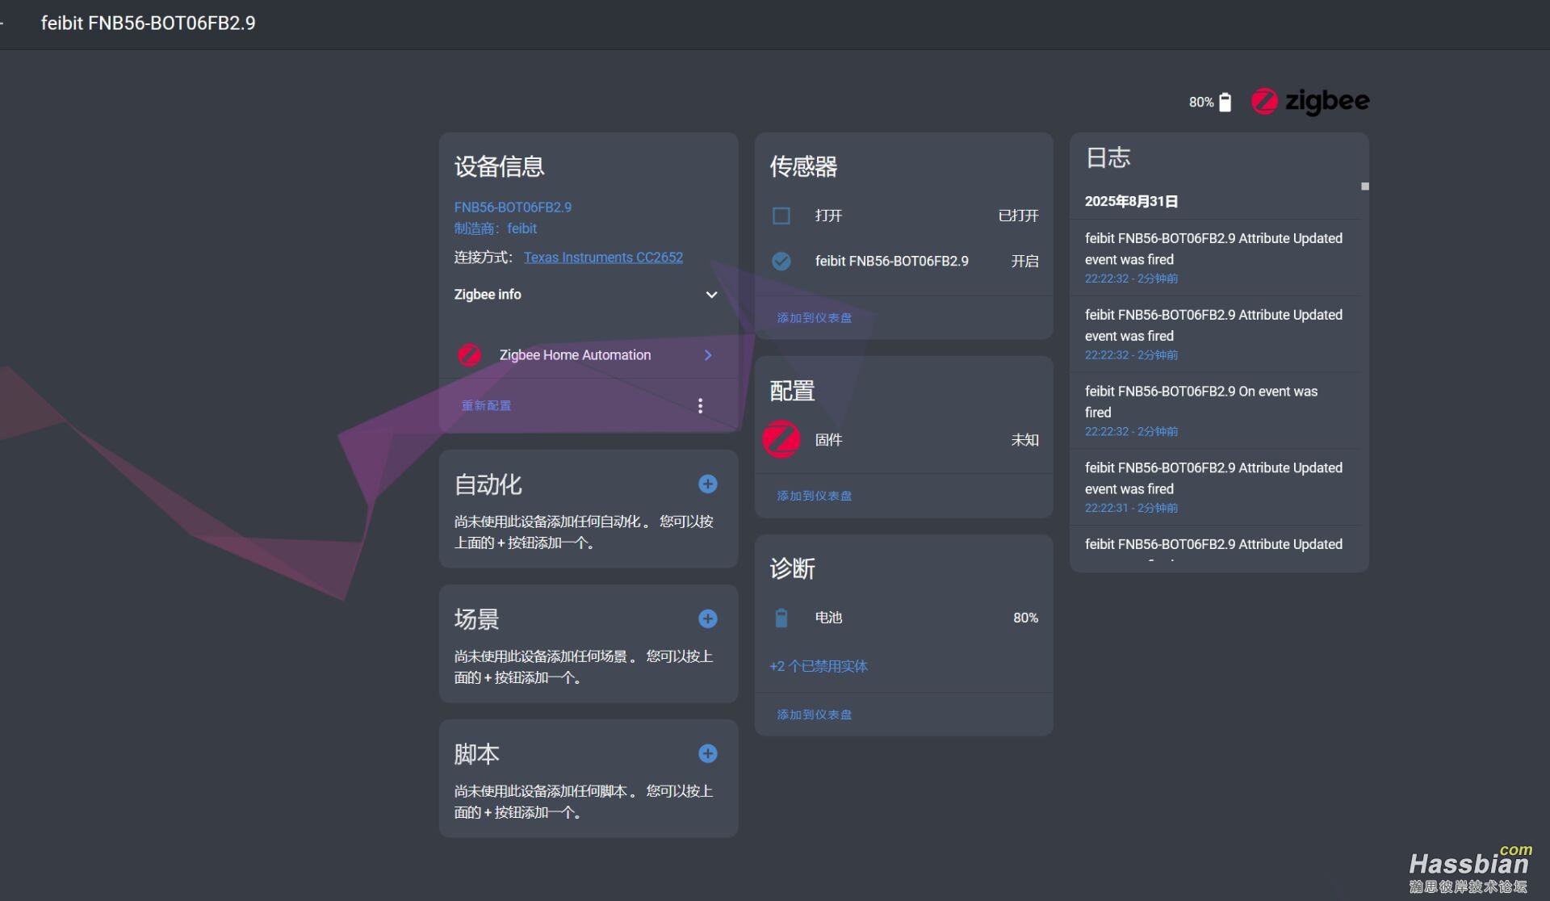Click the 2025年8月31日 log date header
Screen dimensions: 1550x901
(1131, 201)
